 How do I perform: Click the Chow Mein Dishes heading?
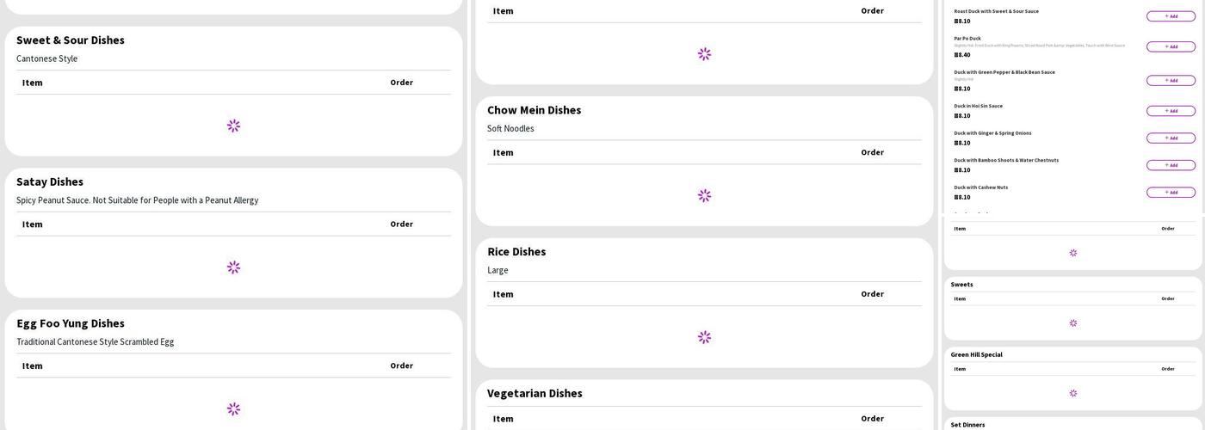[x=534, y=110]
